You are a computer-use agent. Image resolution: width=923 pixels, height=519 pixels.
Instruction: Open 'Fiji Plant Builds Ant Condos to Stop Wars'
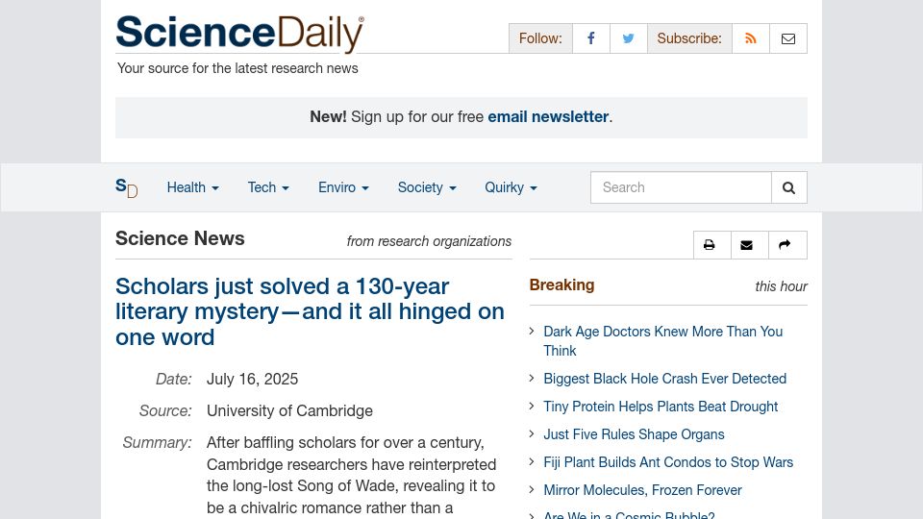(668, 462)
